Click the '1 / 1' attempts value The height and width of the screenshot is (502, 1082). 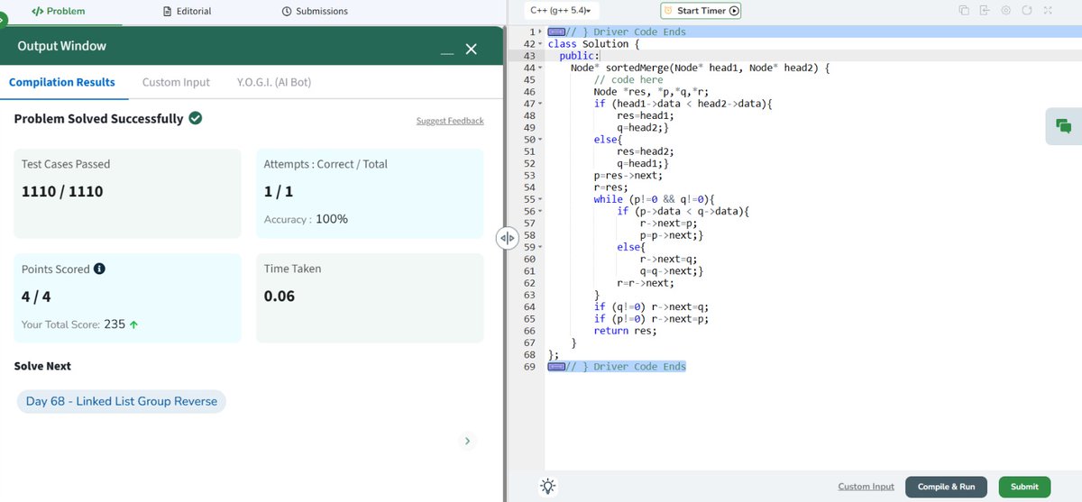(278, 191)
